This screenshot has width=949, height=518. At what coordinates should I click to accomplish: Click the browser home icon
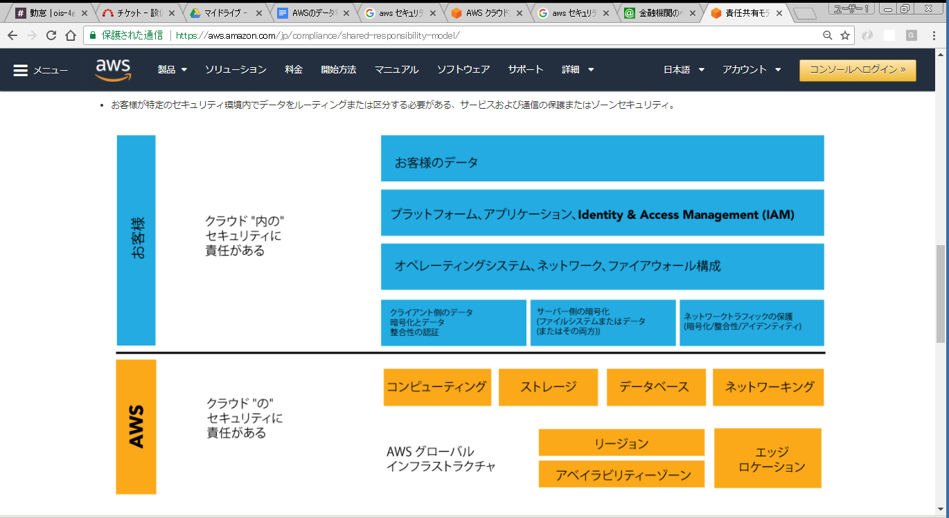tap(71, 35)
